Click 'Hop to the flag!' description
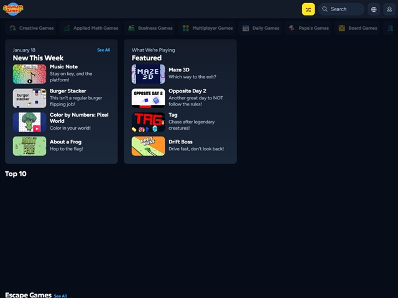 pos(67,149)
